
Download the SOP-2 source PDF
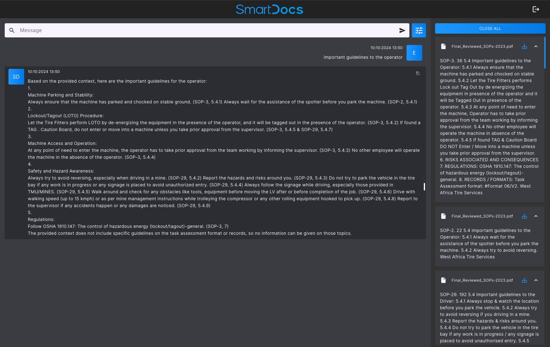(x=524, y=216)
